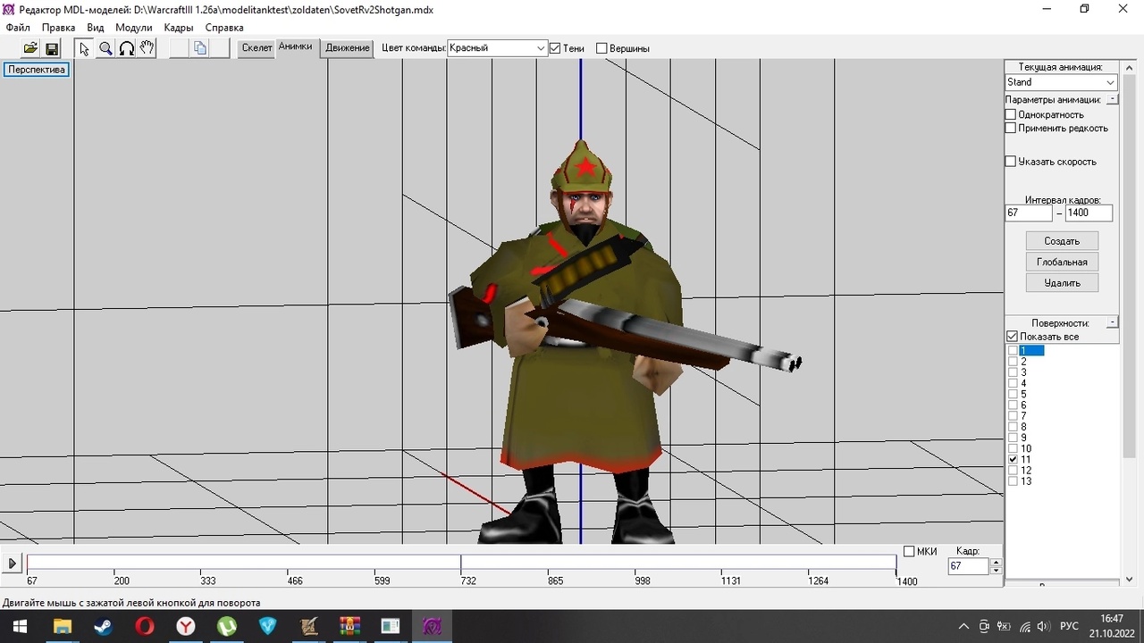
Task: Click the copy pages toolbar icon
Action: point(200,48)
